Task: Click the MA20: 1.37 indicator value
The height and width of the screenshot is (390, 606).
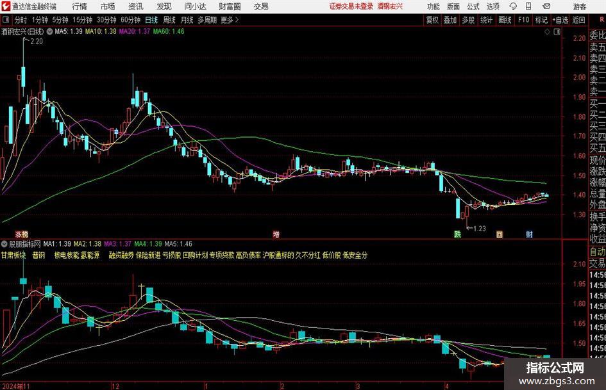Action: pos(135,31)
